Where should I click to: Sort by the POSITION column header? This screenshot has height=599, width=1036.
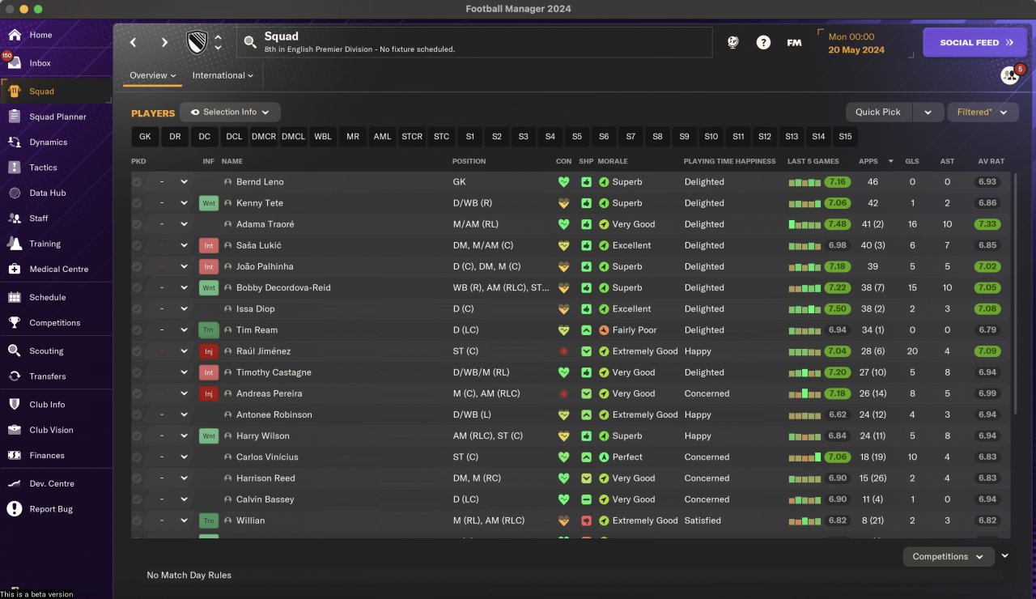point(469,161)
